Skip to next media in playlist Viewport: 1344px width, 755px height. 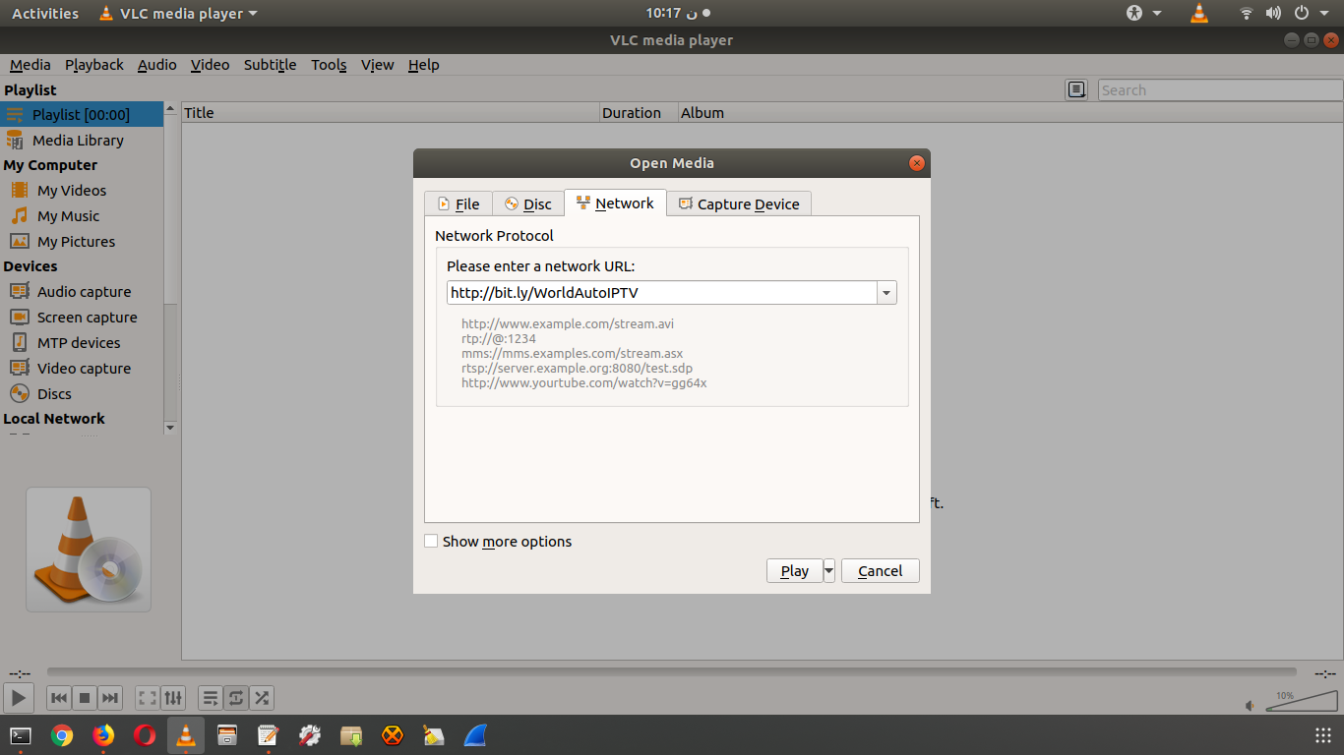pos(110,698)
